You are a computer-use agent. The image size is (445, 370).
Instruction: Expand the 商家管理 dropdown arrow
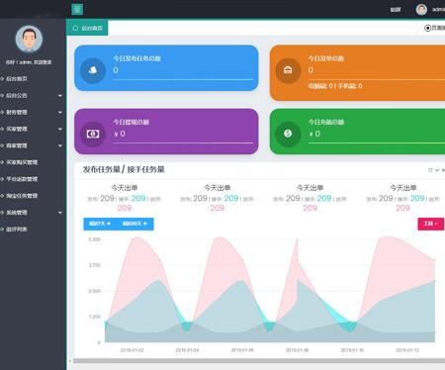point(60,145)
